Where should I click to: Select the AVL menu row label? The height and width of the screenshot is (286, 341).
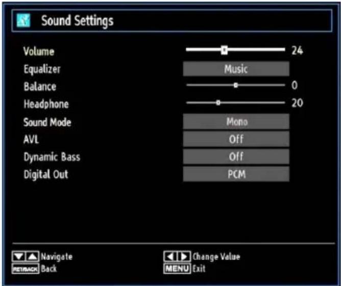pos(31,139)
